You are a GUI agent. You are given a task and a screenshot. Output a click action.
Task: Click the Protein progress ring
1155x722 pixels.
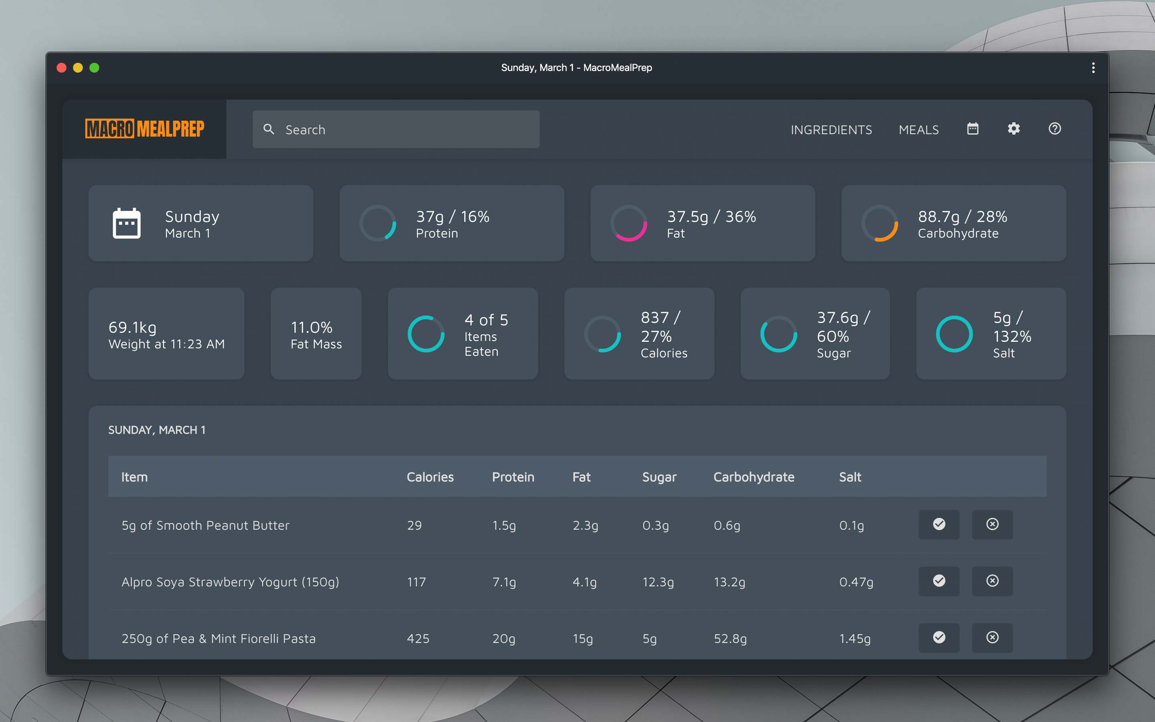pos(377,223)
